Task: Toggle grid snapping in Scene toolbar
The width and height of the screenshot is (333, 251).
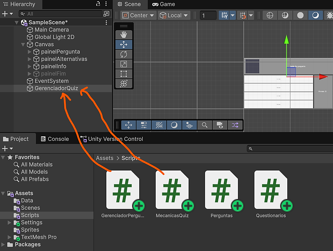Action: pyautogui.click(x=243, y=15)
